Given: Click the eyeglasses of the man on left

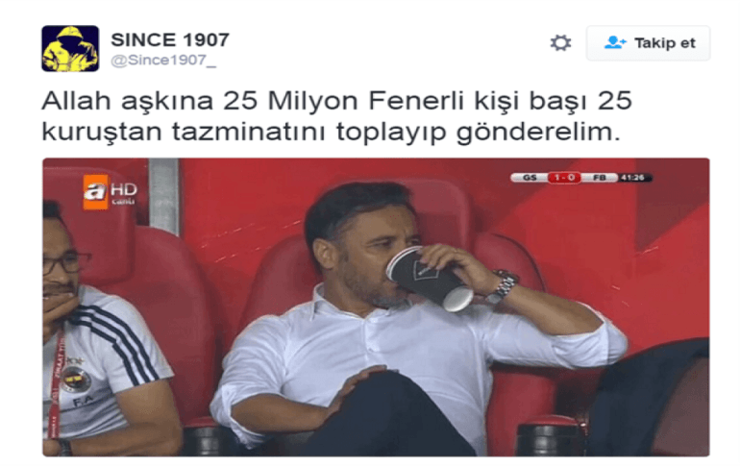Looking at the screenshot, I should point(66,263).
